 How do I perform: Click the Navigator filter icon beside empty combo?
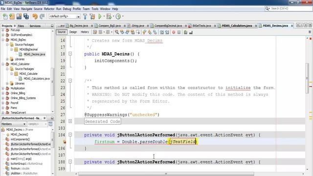pyautogui.click(x=50, y=124)
